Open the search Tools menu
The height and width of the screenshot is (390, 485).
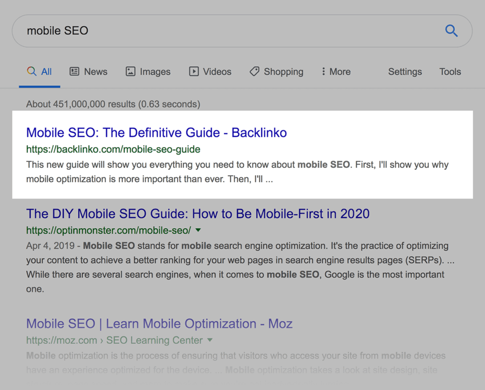(x=450, y=72)
